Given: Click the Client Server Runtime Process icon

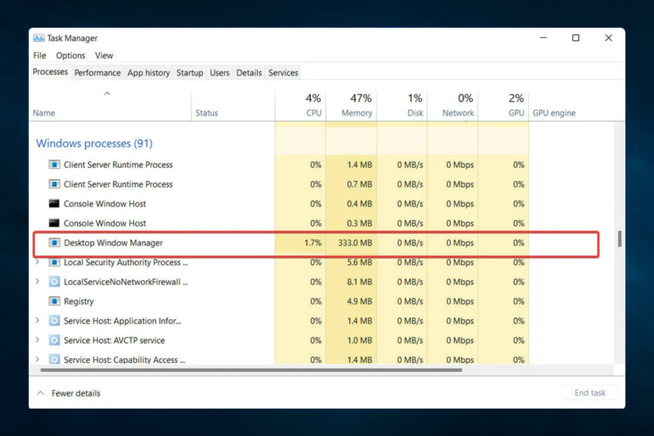Looking at the screenshot, I should 54,165.
